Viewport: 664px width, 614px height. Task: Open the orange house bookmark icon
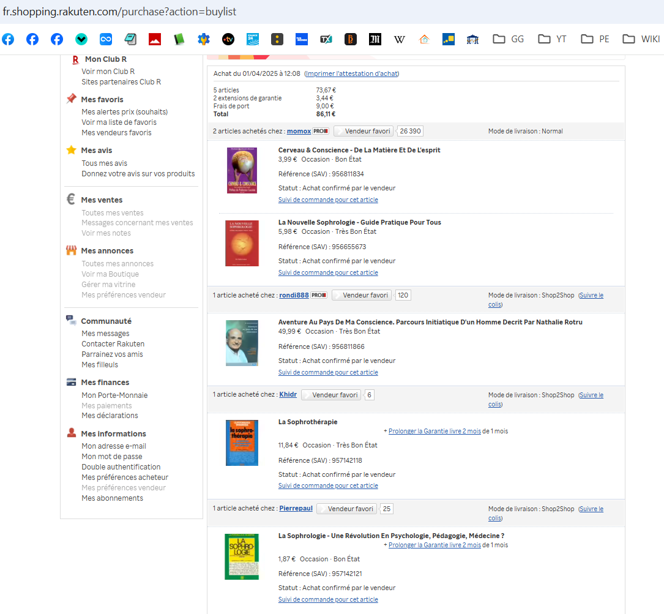424,39
